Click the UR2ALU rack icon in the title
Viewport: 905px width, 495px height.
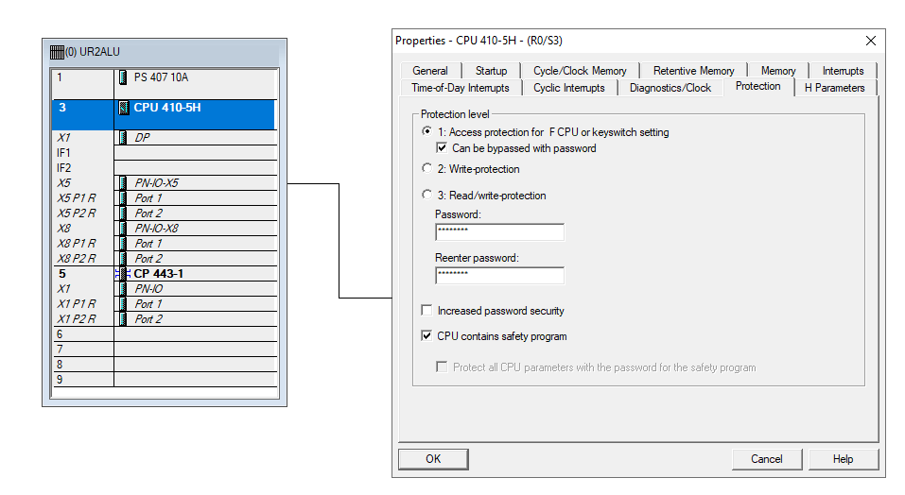coord(57,53)
